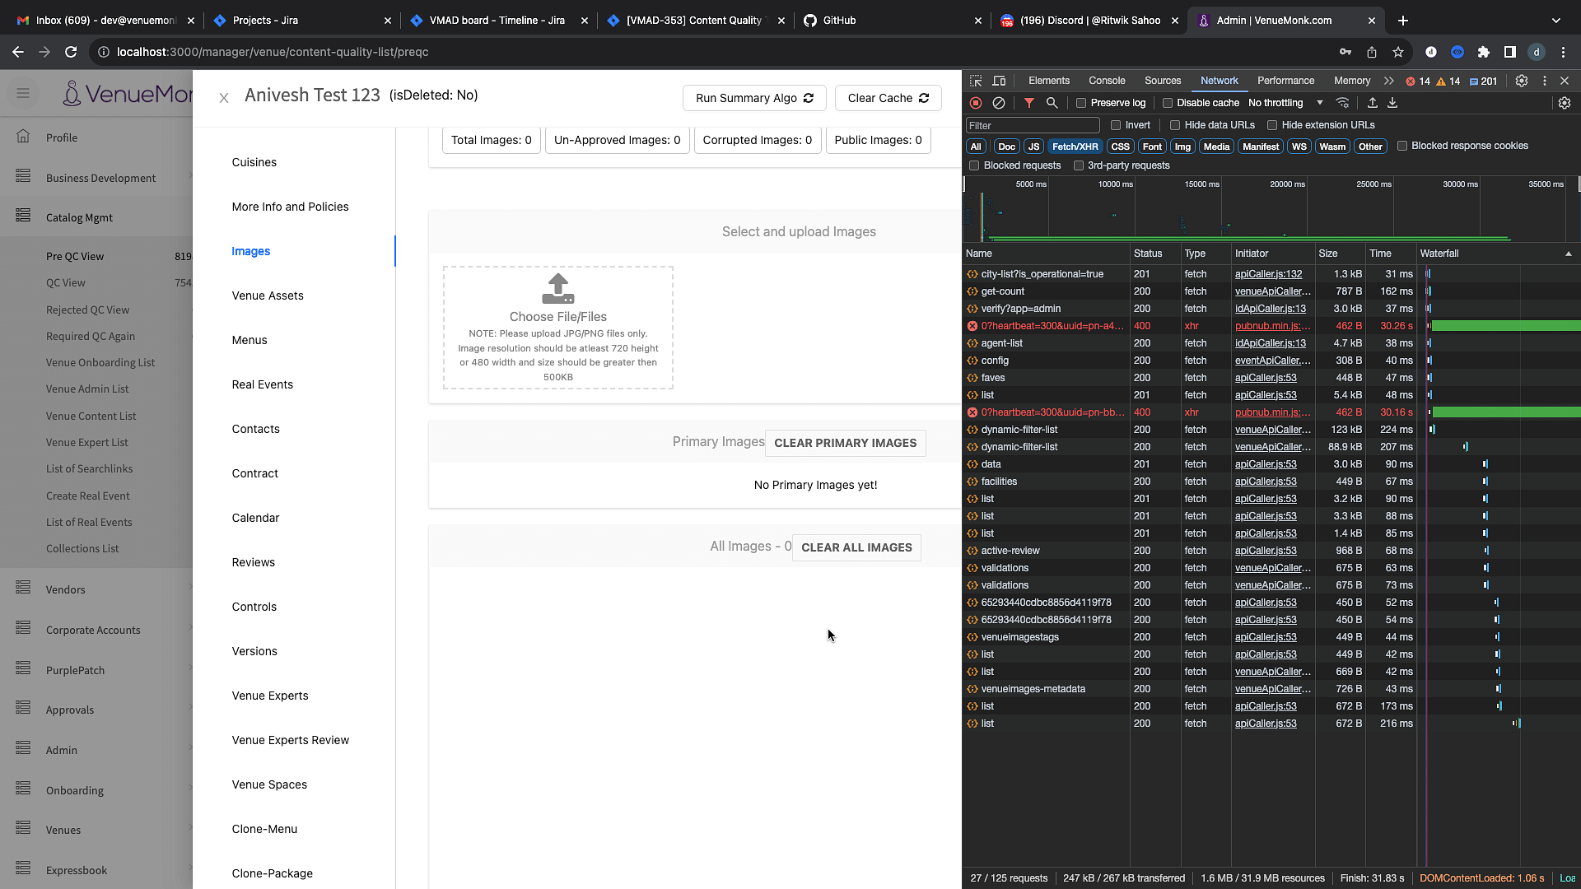Screen dimensions: 1581x889
Task: Toggle the Preserve log checkbox
Action: pyautogui.click(x=1081, y=103)
